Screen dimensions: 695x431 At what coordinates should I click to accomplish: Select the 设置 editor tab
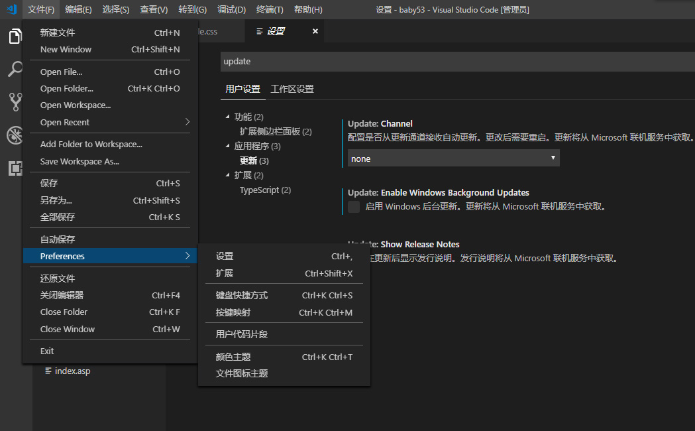pyautogui.click(x=284, y=31)
